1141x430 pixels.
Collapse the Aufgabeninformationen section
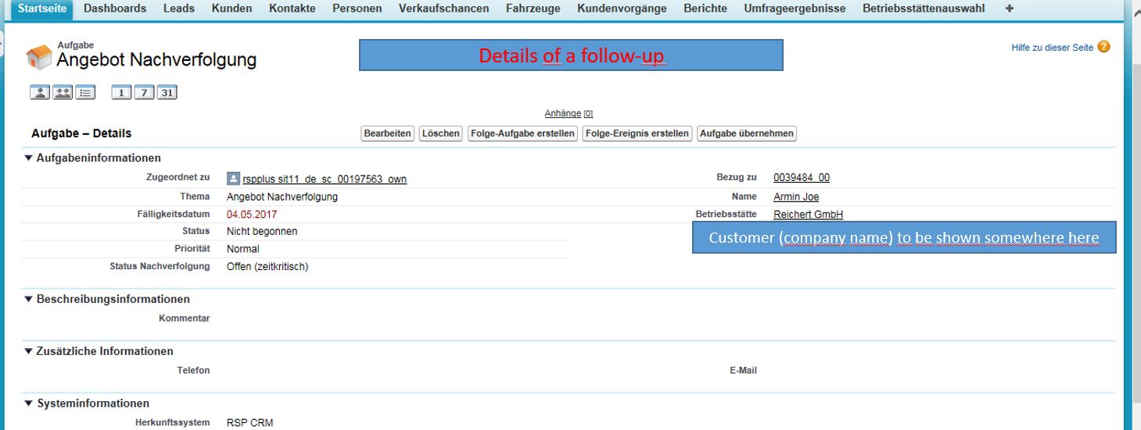pos(29,158)
